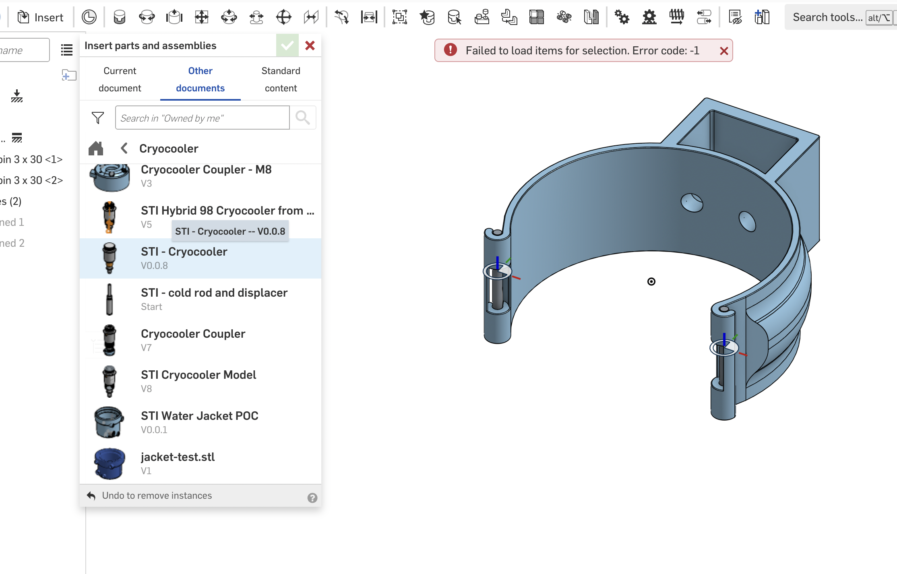
Task: Select the Parallel mate tool
Action: 311,17
